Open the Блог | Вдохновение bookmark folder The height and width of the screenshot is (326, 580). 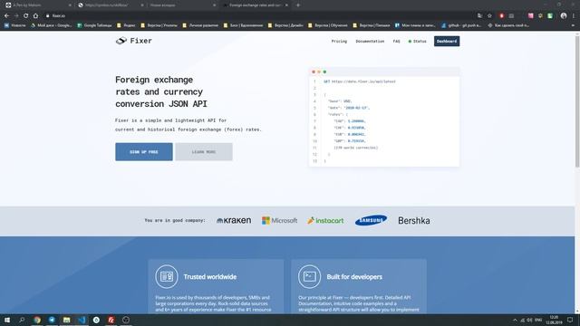pyautogui.click(x=243, y=25)
